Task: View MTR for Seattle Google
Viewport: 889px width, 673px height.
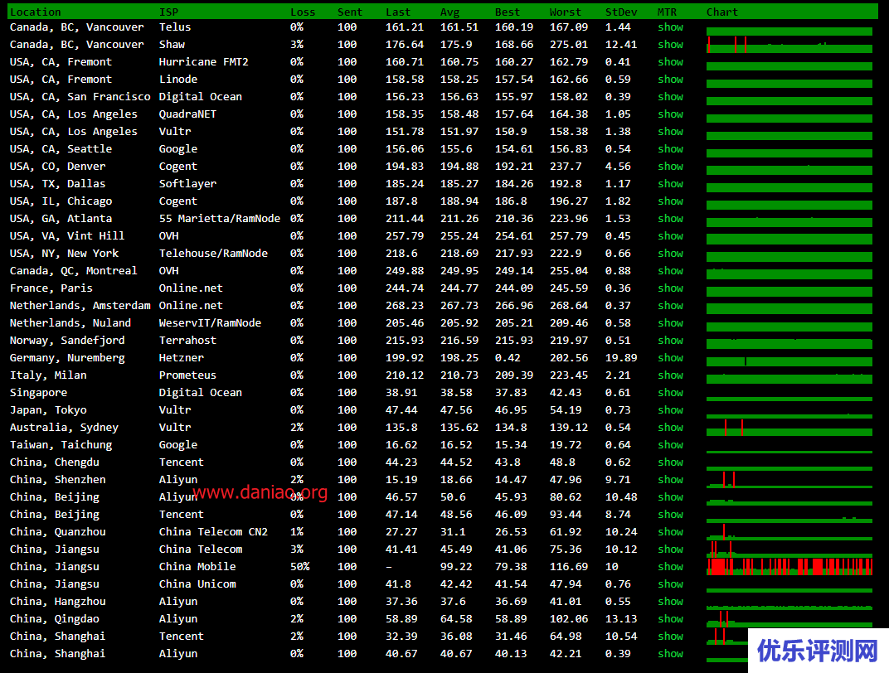Action: point(670,149)
